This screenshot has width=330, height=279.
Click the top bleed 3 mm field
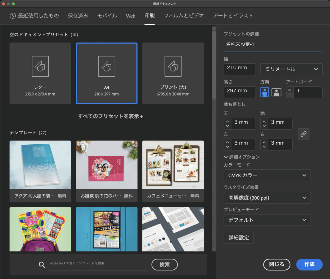243,124
